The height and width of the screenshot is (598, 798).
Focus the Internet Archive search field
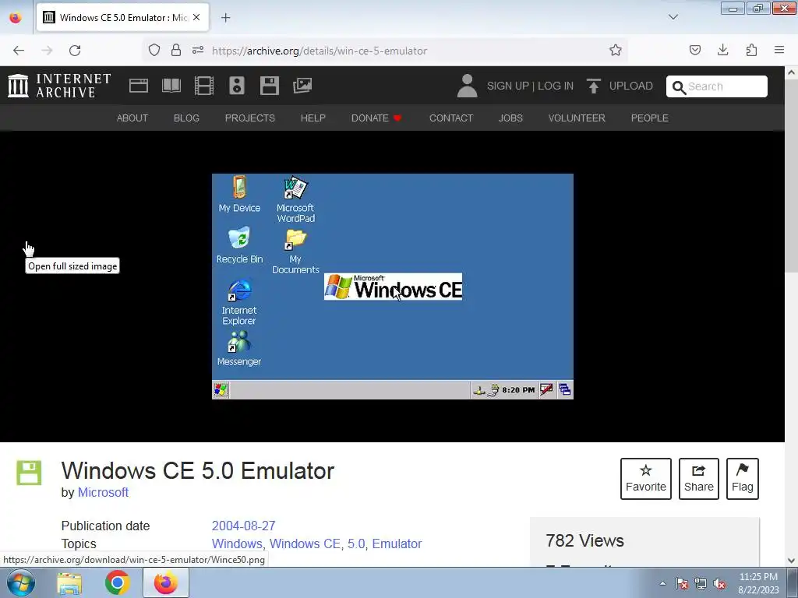[717, 86]
